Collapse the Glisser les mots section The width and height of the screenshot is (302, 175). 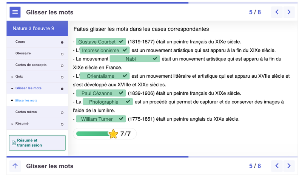[x=12, y=89]
